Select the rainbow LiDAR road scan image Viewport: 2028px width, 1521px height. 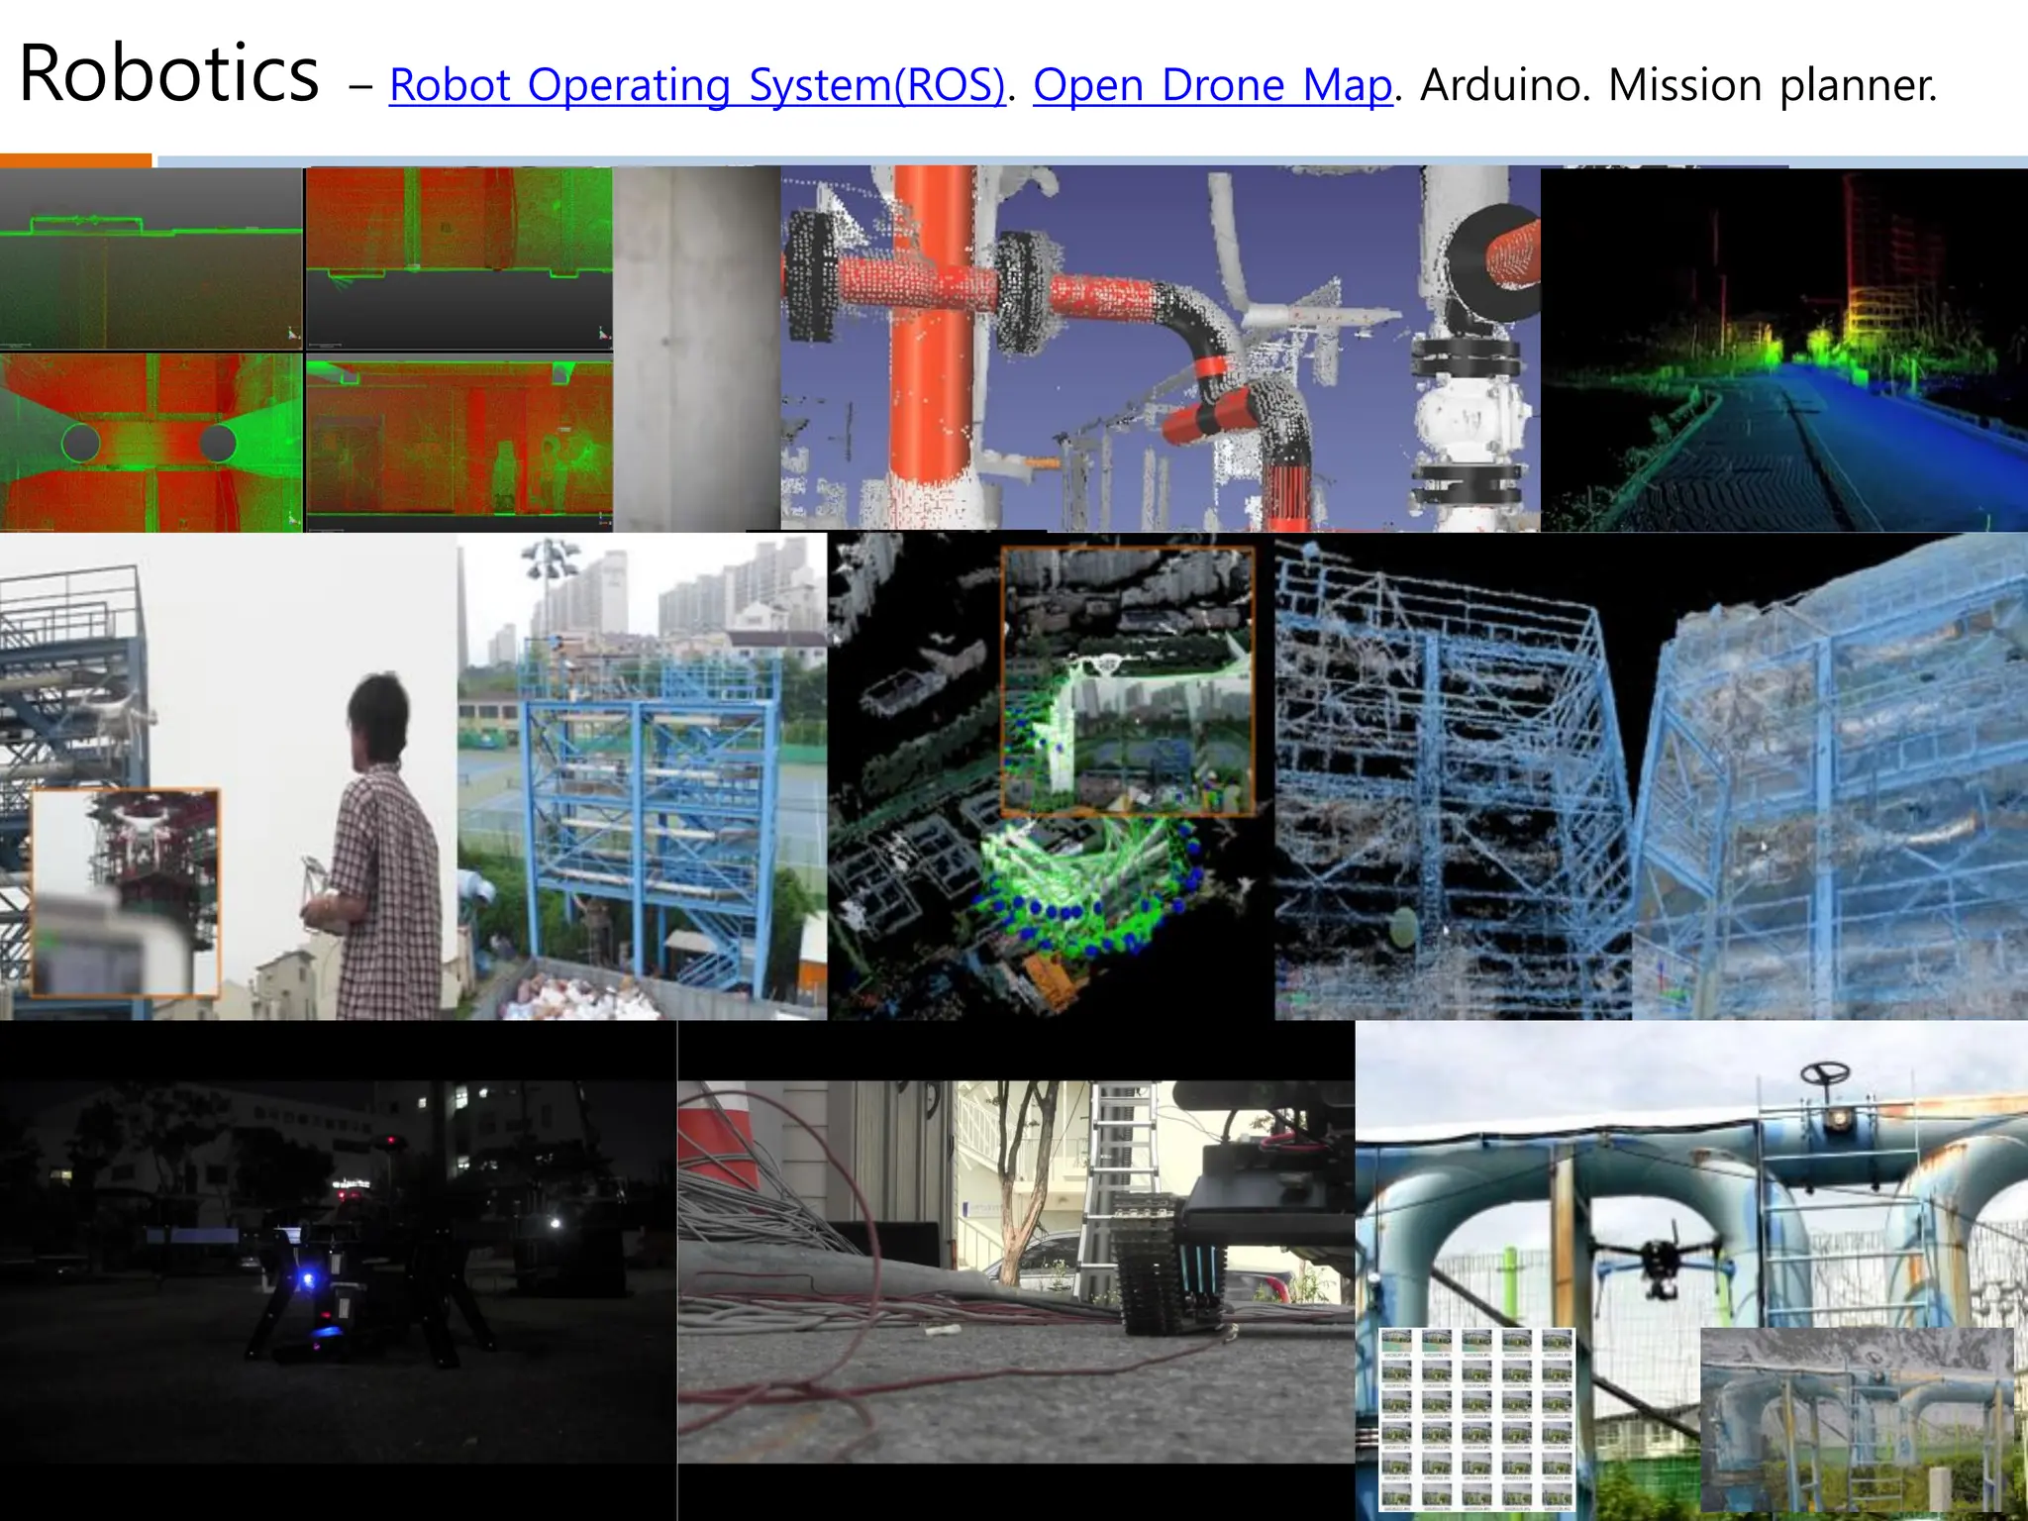pos(1783,349)
